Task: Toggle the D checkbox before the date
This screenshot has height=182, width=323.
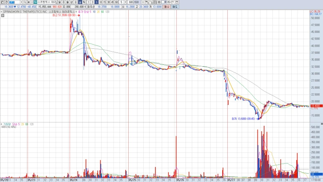Action: coord(163,2)
